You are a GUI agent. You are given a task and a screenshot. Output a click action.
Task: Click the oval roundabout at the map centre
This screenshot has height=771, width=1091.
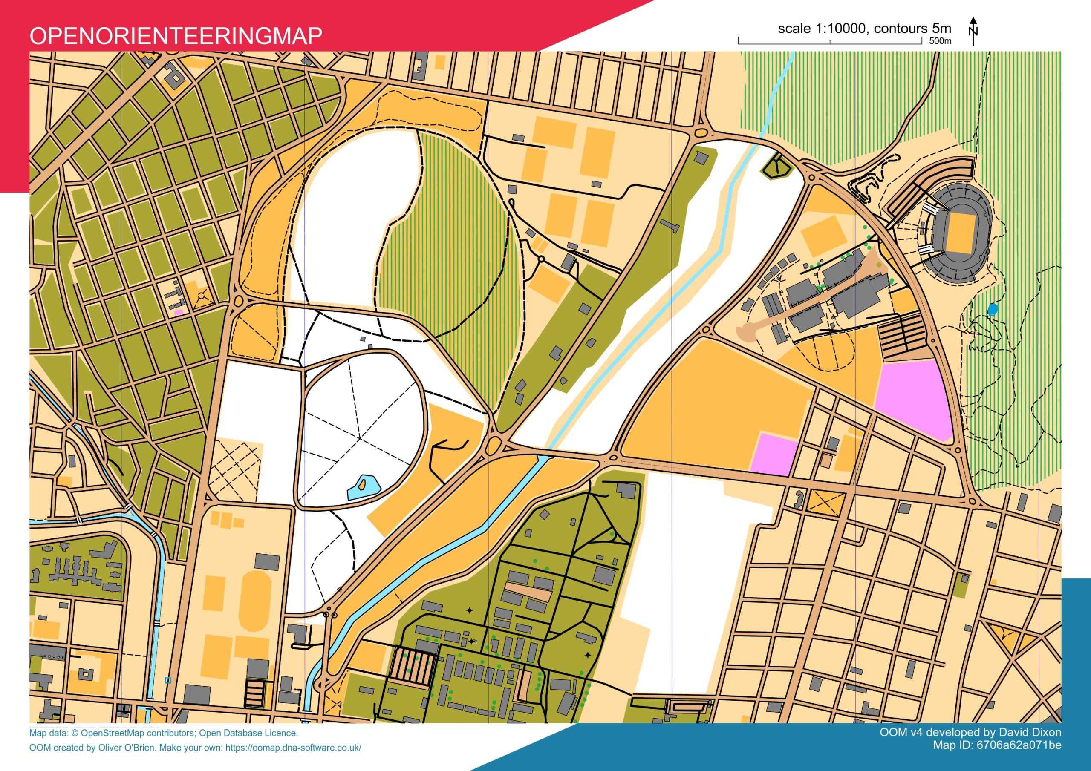click(494, 446)
